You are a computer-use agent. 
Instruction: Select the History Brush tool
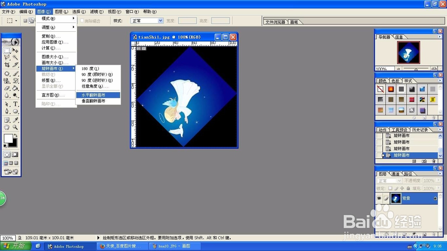click(15, 81)
